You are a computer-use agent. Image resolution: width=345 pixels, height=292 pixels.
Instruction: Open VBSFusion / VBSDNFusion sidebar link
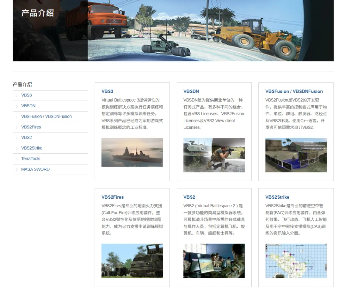tap(46, 116)
